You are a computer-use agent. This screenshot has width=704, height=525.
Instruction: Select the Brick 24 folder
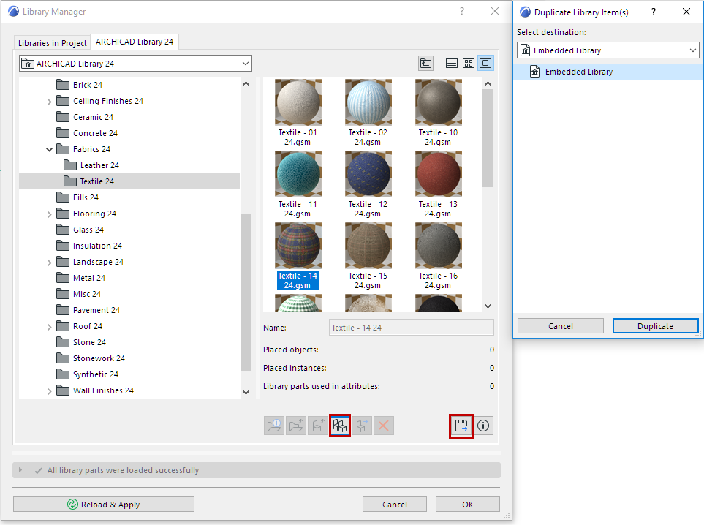(x=80, y=85)
